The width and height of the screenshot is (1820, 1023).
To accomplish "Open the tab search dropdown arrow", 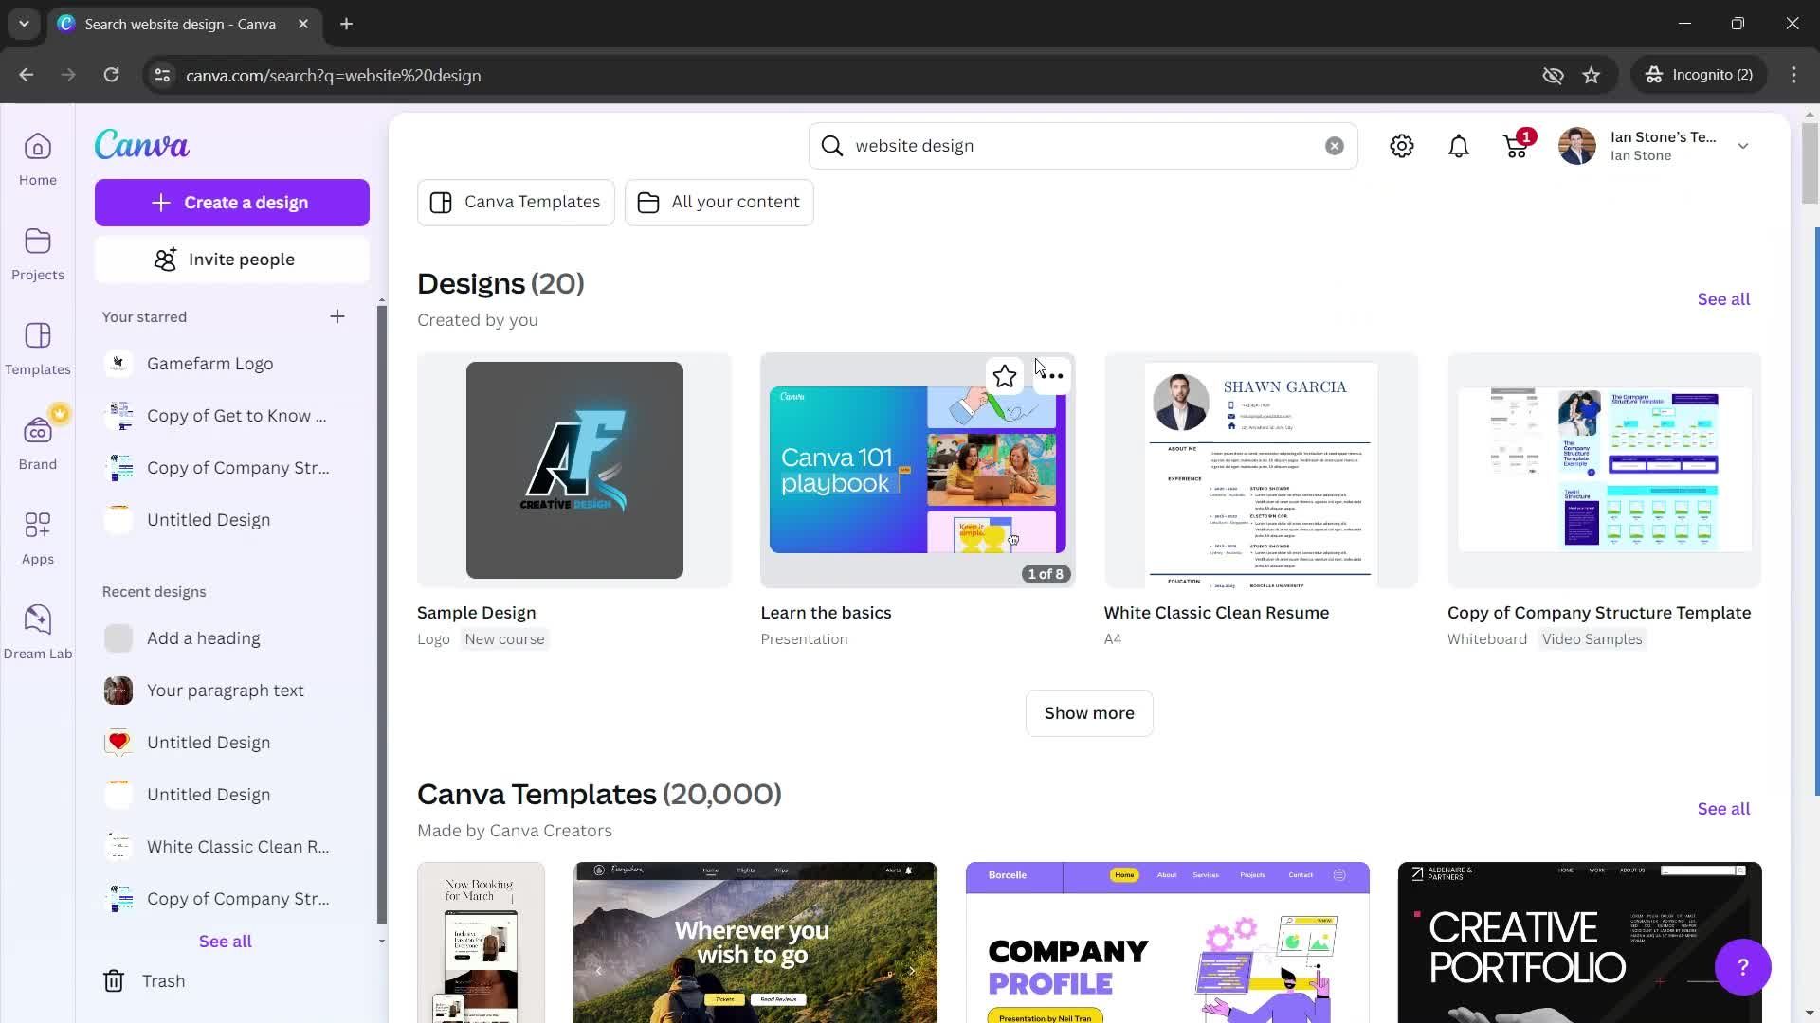I will (x=24, y=24).
